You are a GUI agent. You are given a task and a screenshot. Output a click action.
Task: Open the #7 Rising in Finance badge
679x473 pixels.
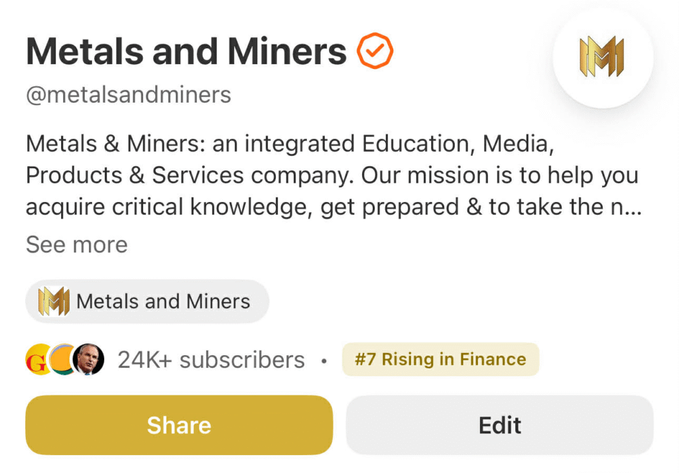pyautogui.click(x=440, y=360)
